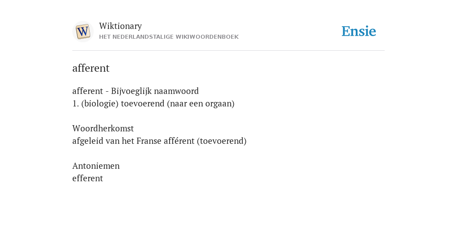This screenshot has height=228, width=457.
Task: Click the 'Het Nederlandstalige Wikiwoordenboek' subtitle
Action: 169,37
